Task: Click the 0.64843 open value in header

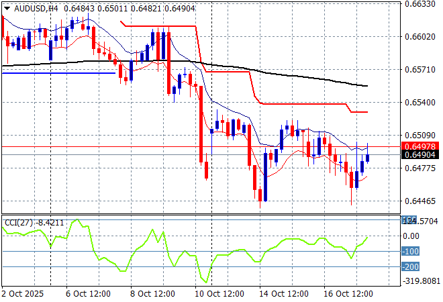Action: [x=79, y=9]
